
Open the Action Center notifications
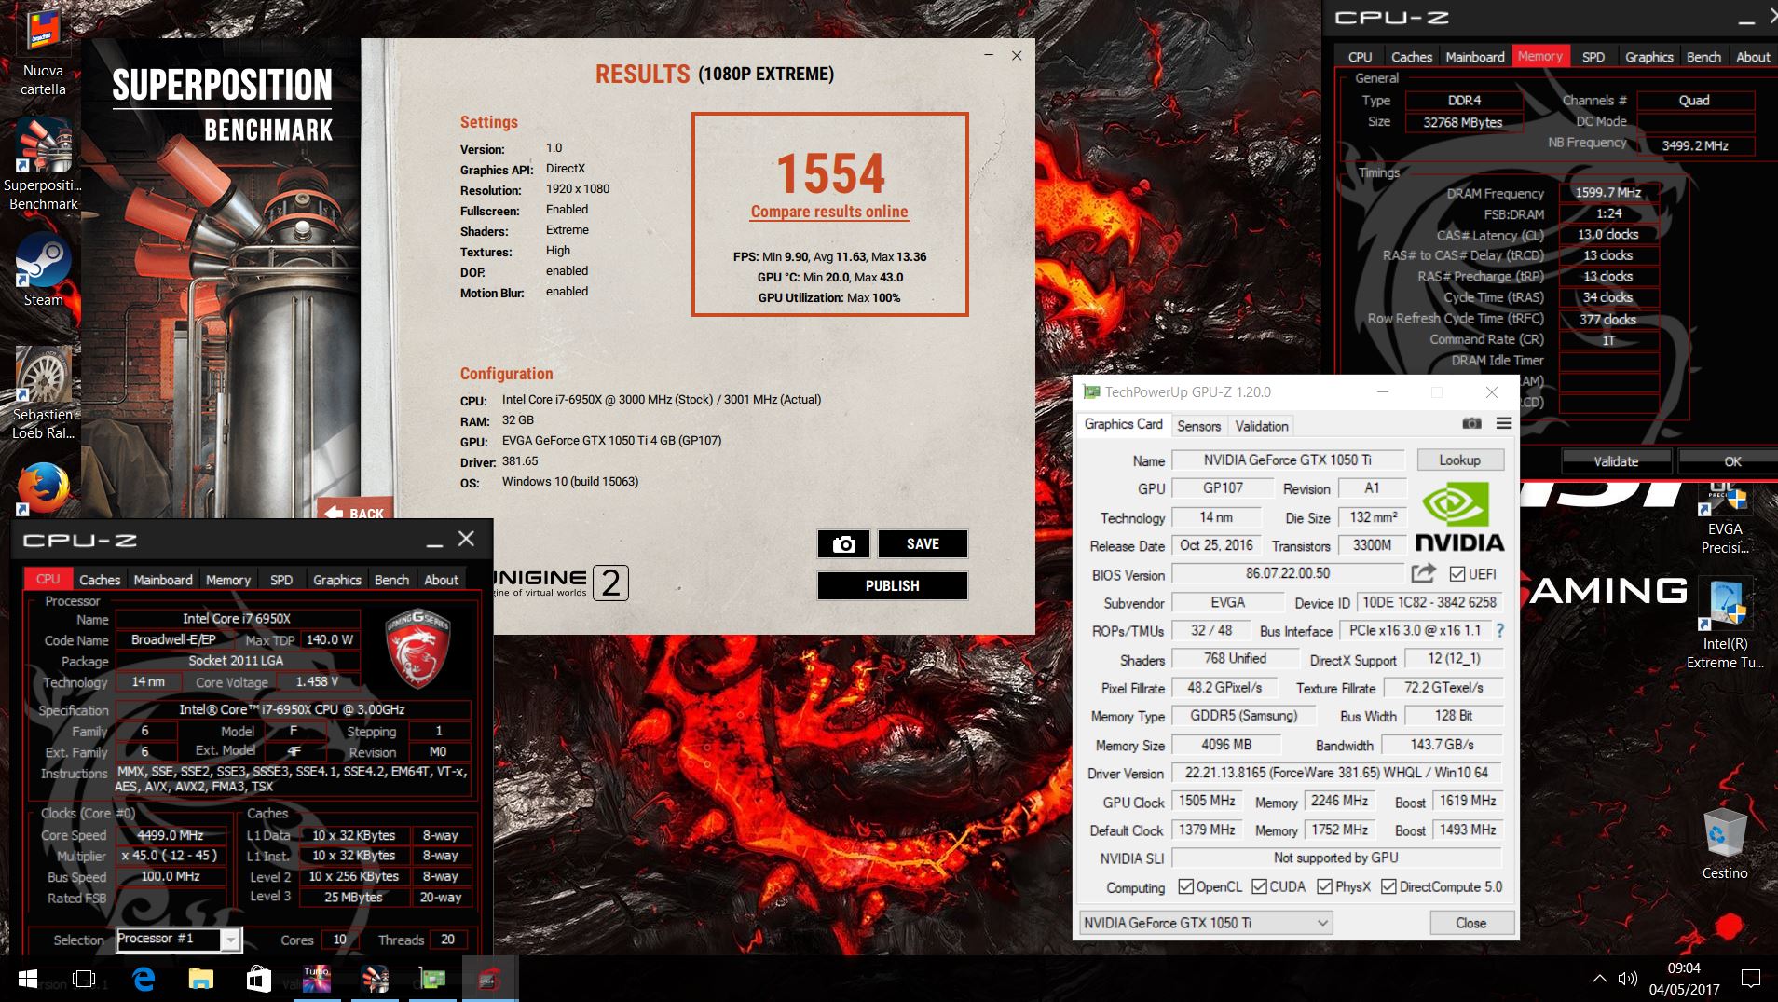1750,979
